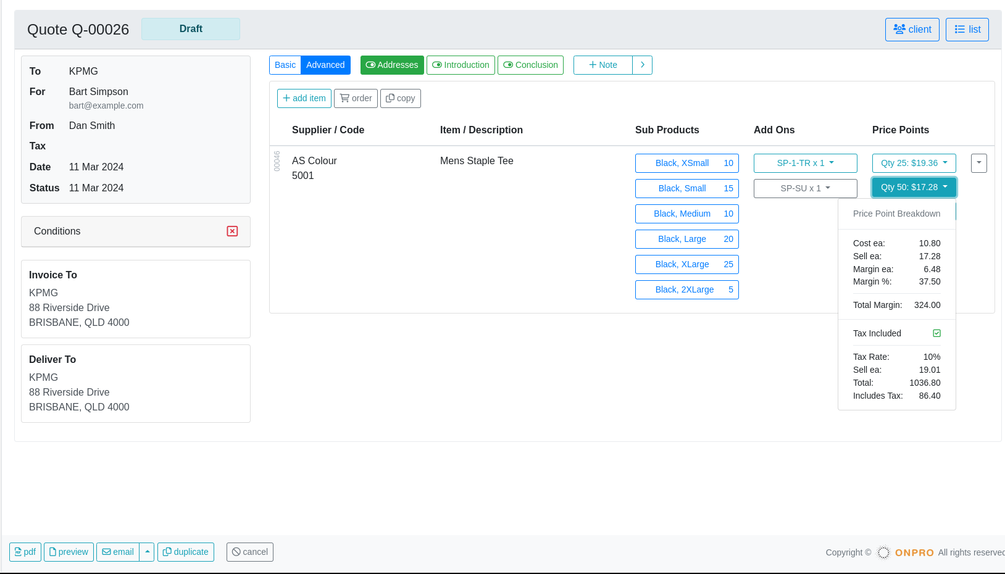
Task: Click the 00046 row number label
Action: 277,161
